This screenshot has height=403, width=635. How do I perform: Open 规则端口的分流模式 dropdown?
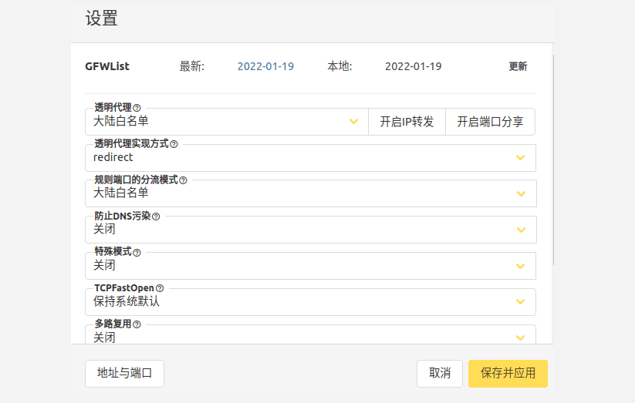click(309, 193)
